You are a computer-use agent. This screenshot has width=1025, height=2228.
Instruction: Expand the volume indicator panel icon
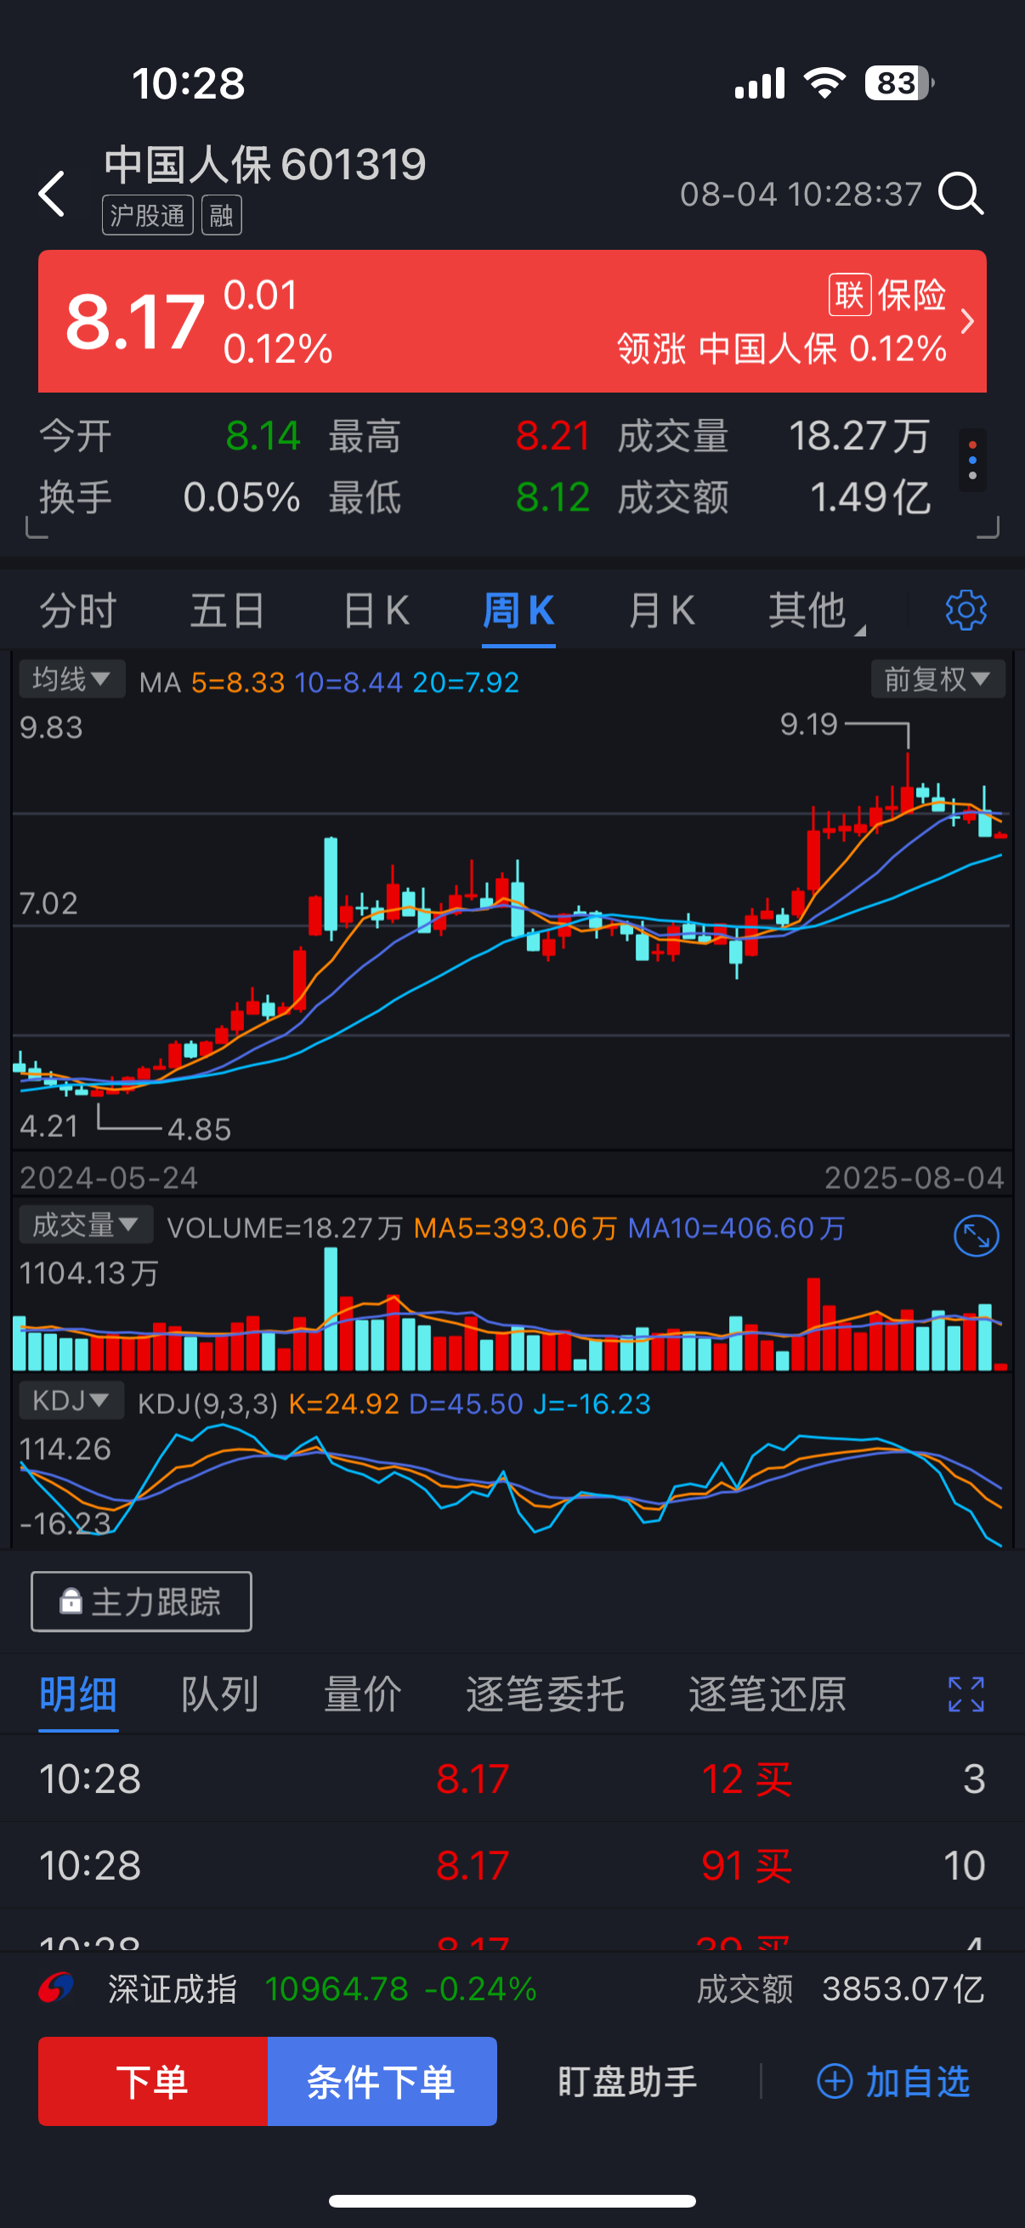point(976,1236)
